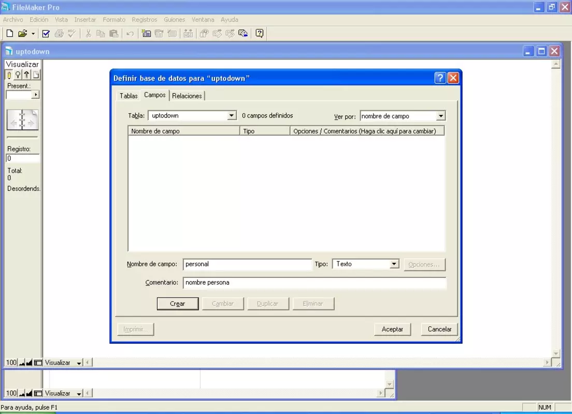Click the Print toolbar icon
The height and width of the screenshot is (414, 572).
click(59, 34)
